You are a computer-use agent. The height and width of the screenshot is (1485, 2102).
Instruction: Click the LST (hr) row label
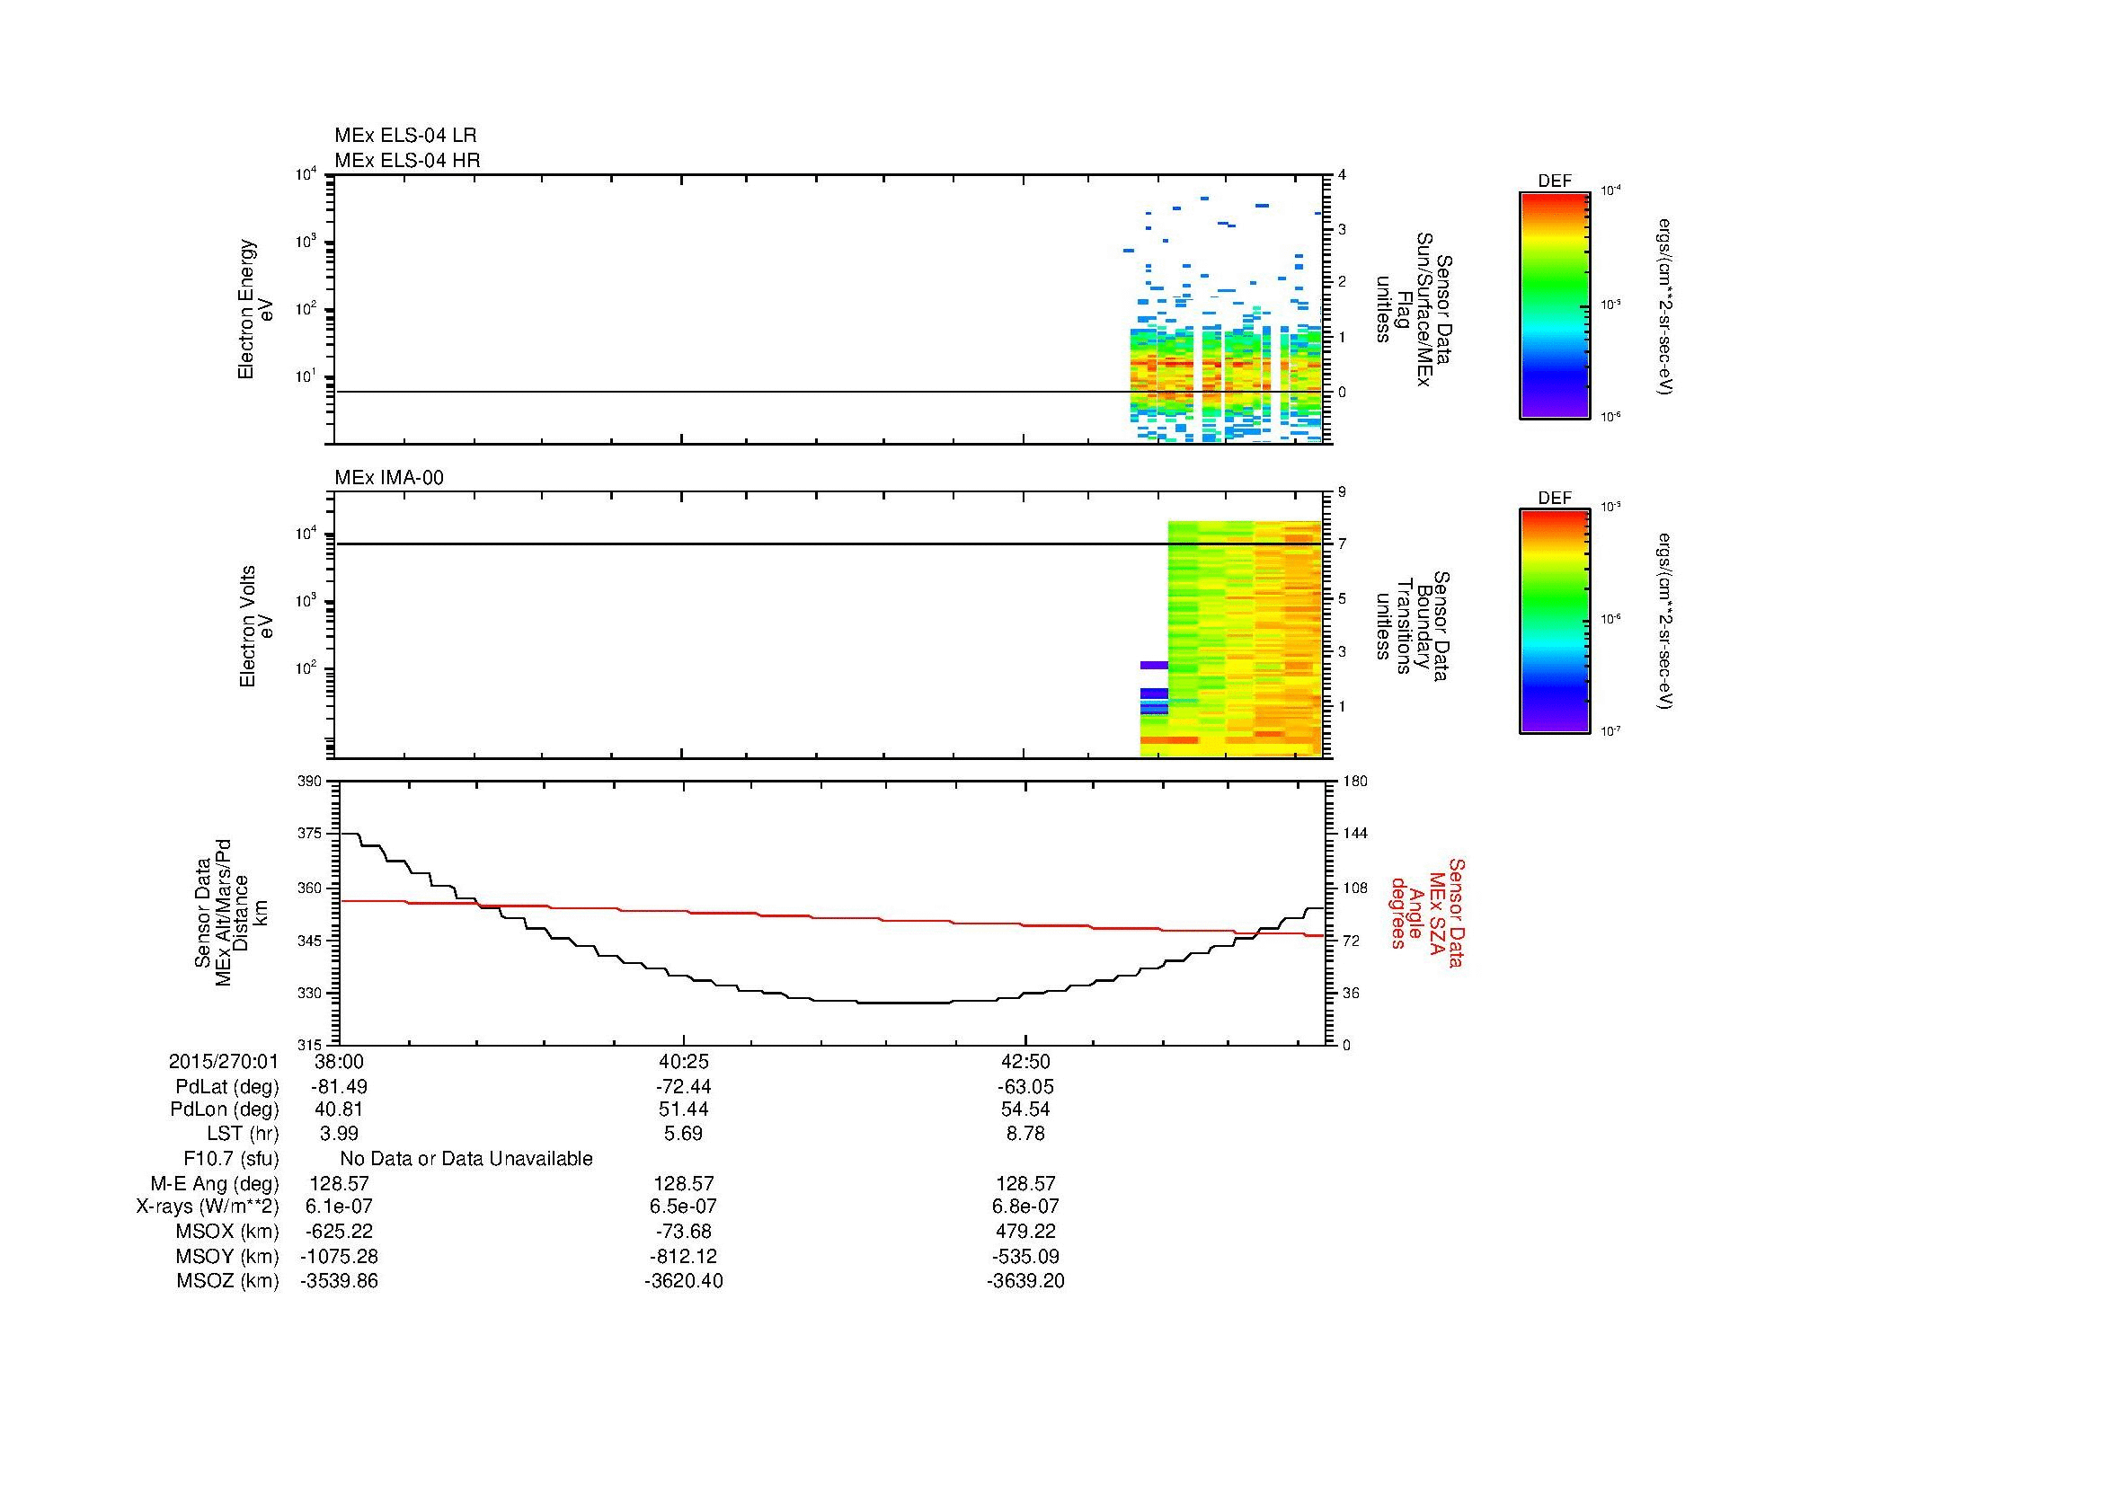pyautogui.click(x=243, y=1134)
